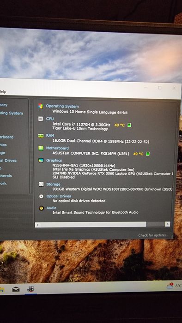Click the horizontal scrollbar right arrow
Screen dimensions: 182x323
[x=168, y=224]
